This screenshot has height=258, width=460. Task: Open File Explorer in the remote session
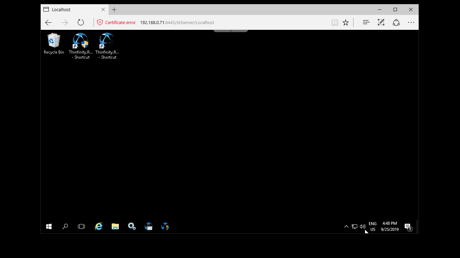point(115,226)
